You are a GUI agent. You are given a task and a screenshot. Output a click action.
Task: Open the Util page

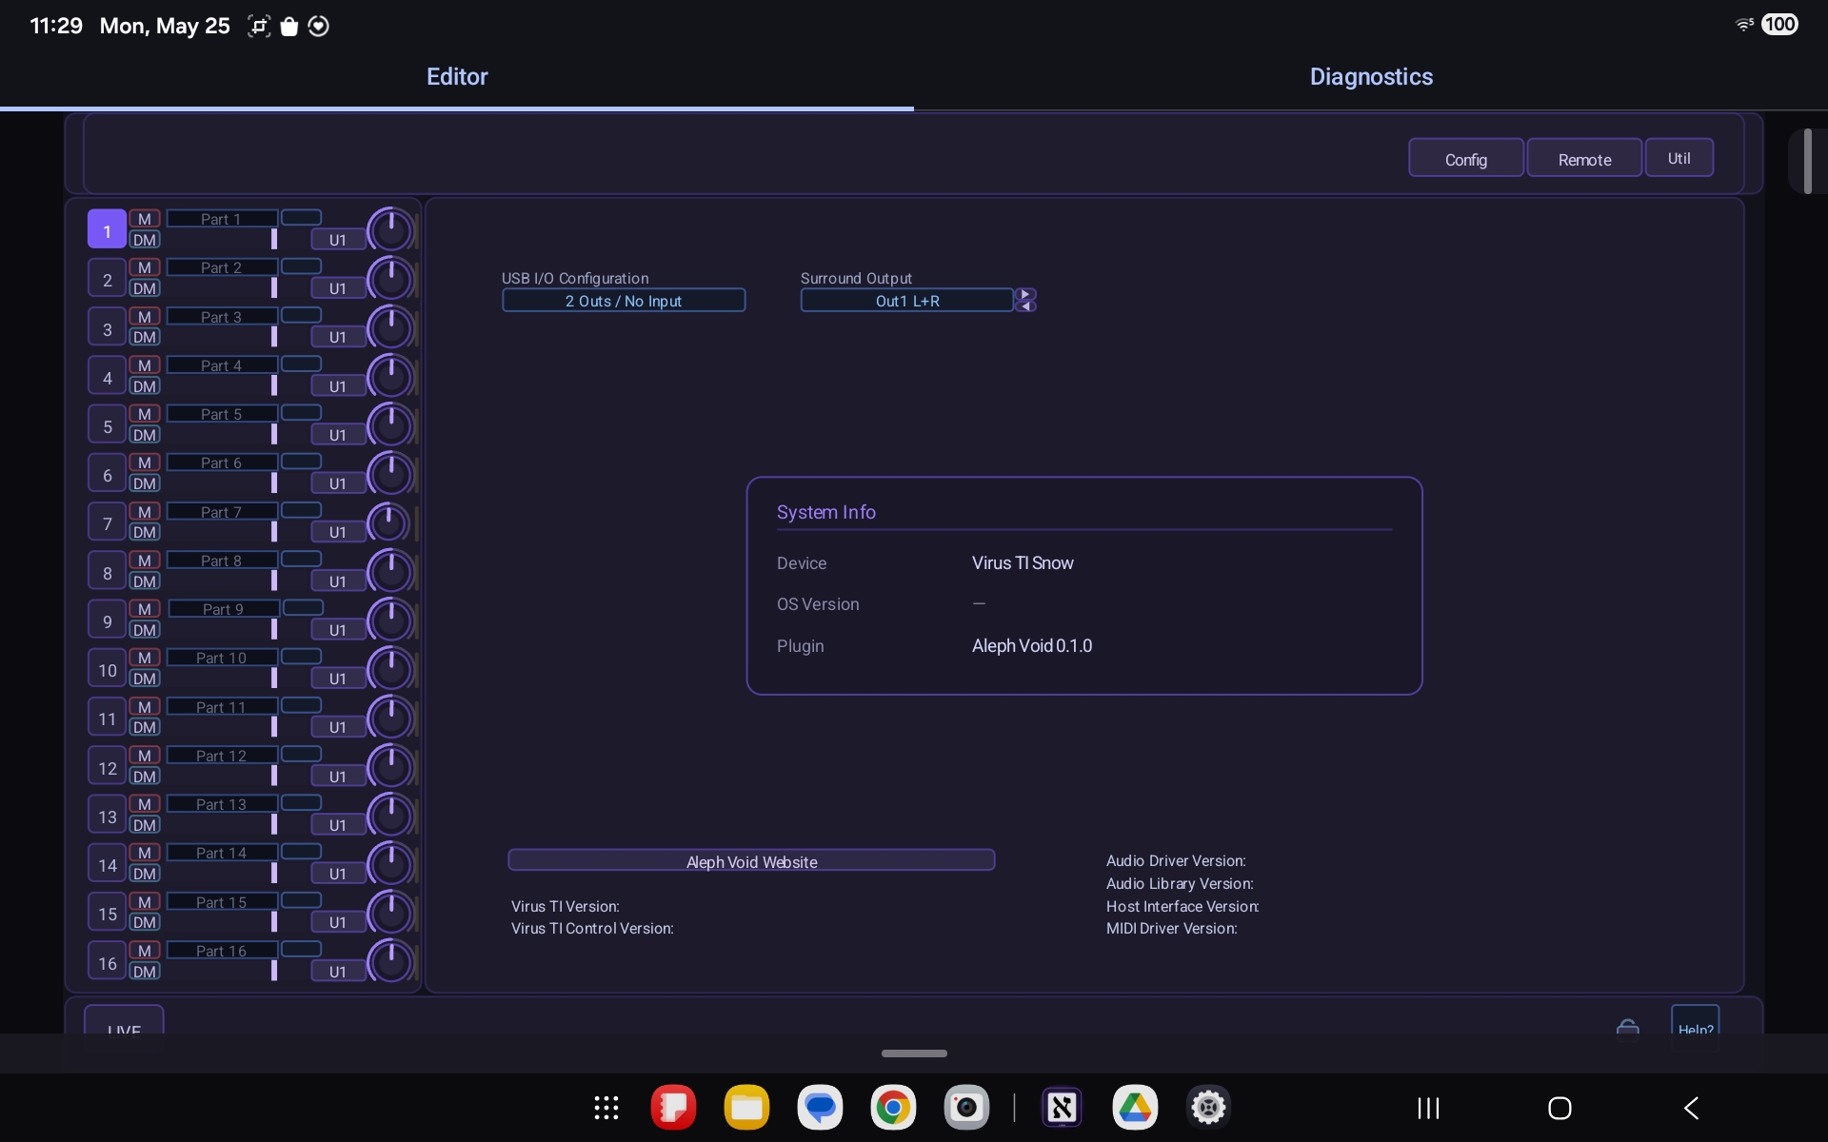(1679, 158)
